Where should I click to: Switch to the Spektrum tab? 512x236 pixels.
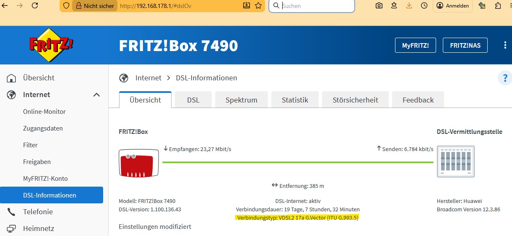point(242,100)
